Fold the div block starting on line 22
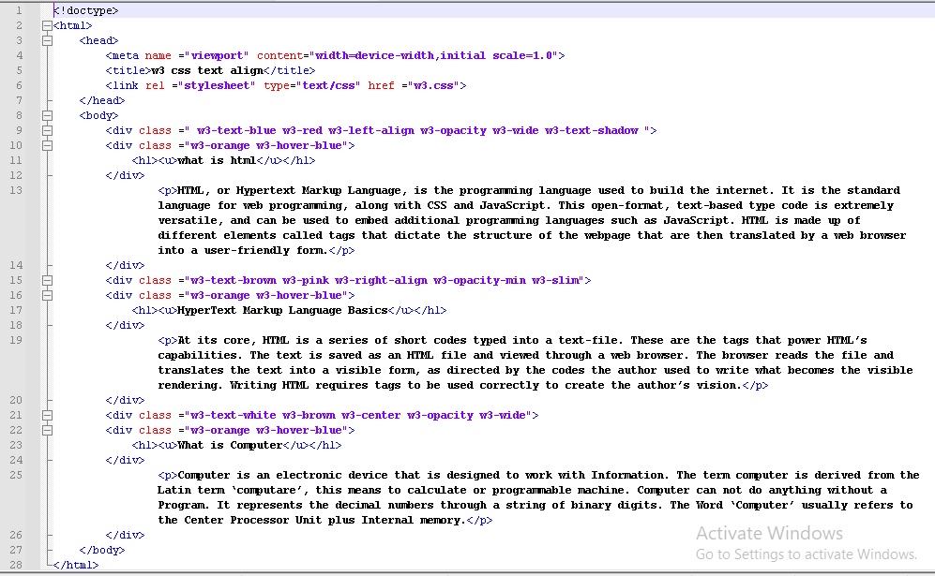This screenshot has height=576, width=935. 46,430
